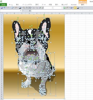Click the Excel application icon in title bar
Viewport: 93px width, 100px height.
click(x=1, y=1)
